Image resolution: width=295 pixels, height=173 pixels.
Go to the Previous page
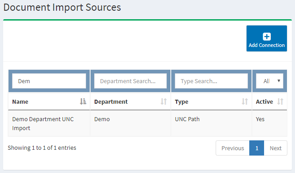233,148
